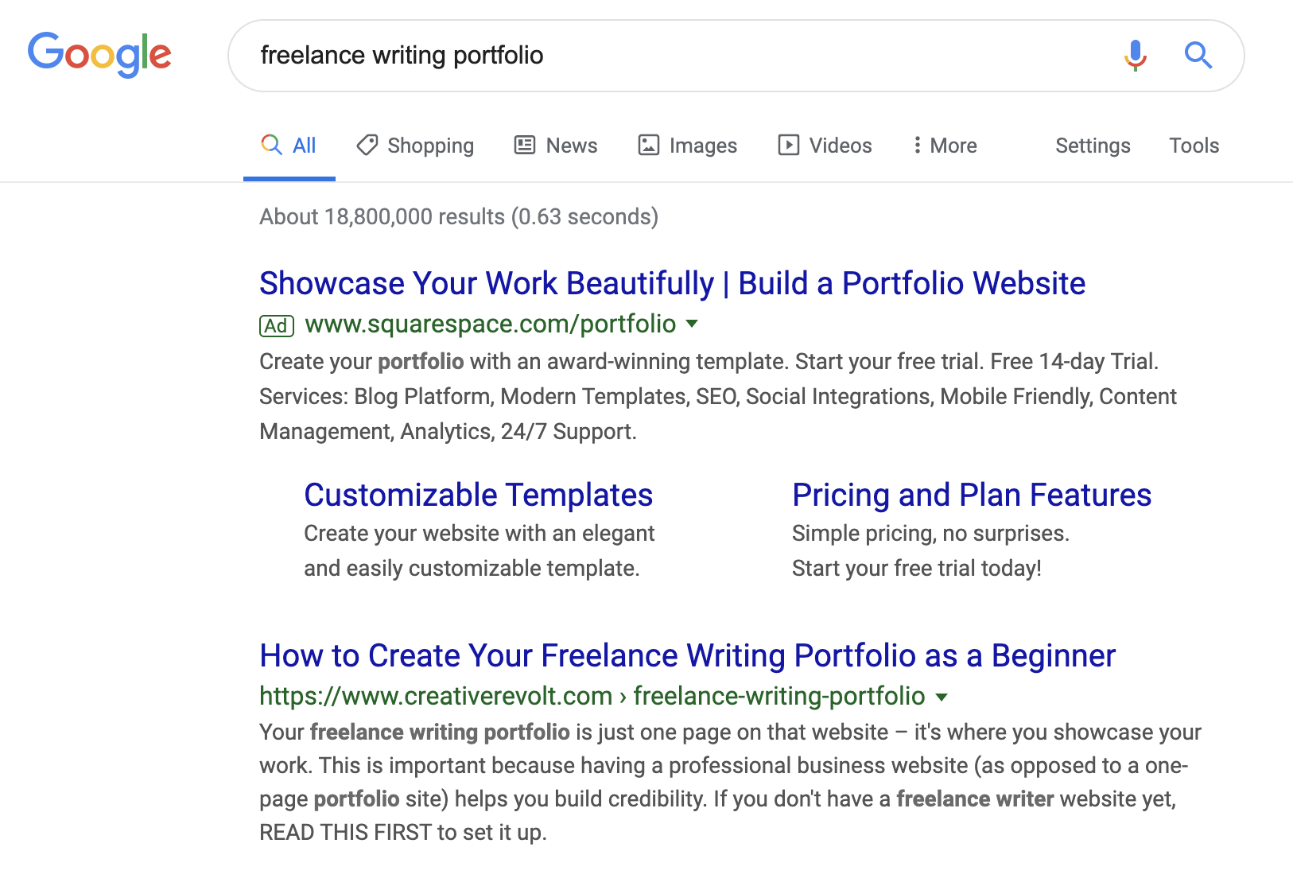Select the All results tab
The image size is (1293, 886).
tap(289, 146)
